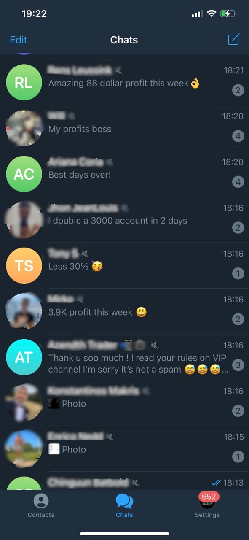Open chat "Best days ever!"
249x540 pixels.
click(x=124, y=174)
